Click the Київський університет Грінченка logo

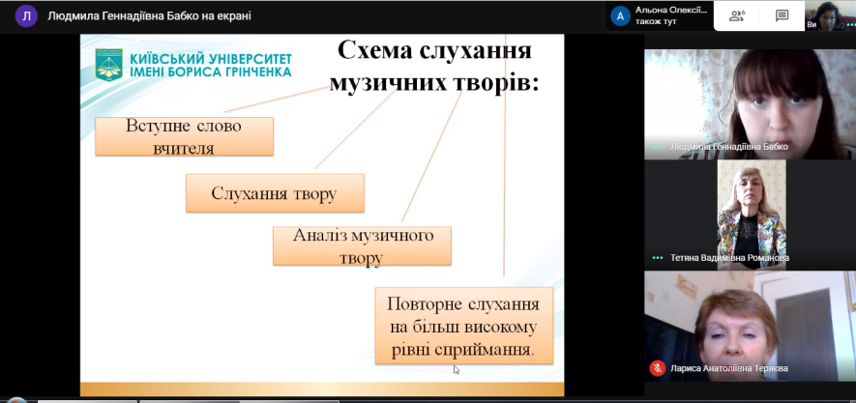[x=109, y=65]
